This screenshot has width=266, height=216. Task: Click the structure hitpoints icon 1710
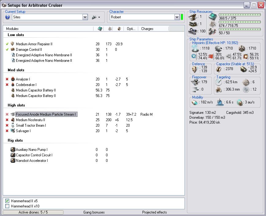pyautogui.click(x=242, y=49)
